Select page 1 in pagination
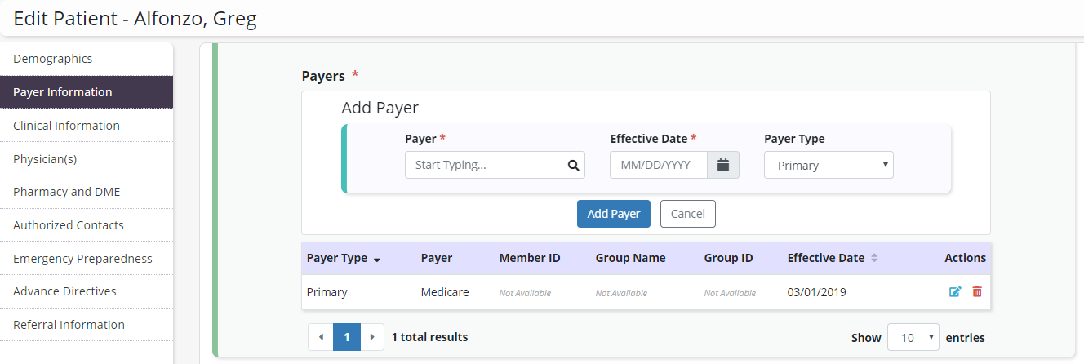The height and width of the screenshot is (364, 1084). 347,337
